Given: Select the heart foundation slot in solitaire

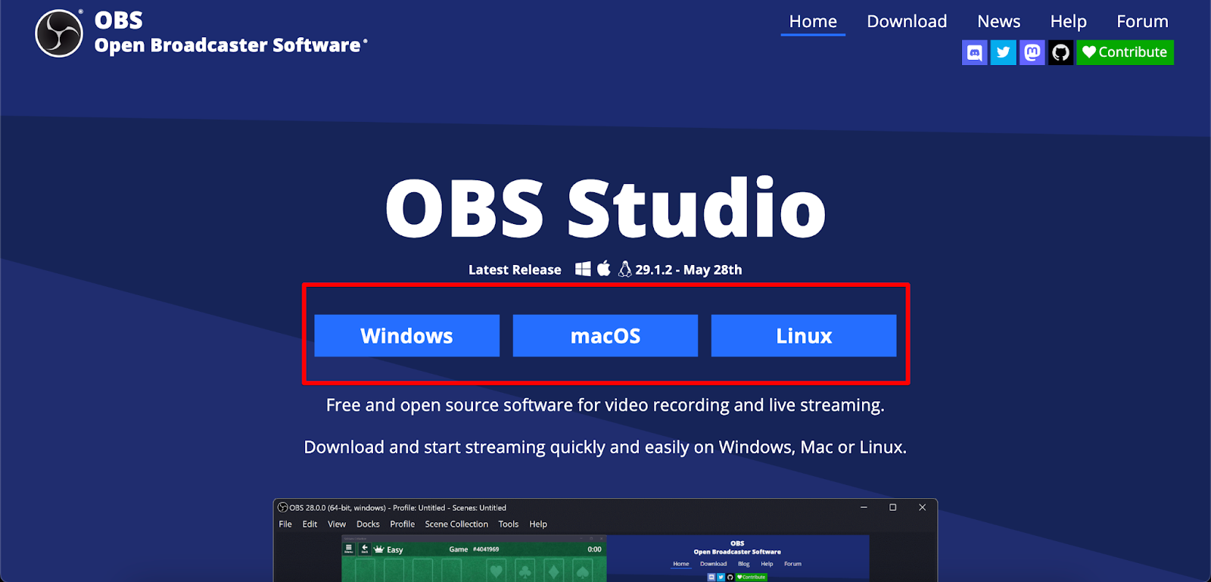Looking at the screenshot, I should pyautogui.click(x=497, y=571).
